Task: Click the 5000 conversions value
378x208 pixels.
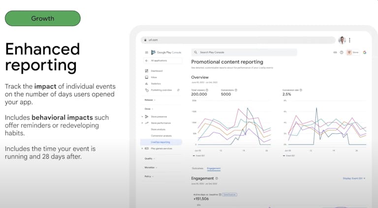Action: (226, 94)
